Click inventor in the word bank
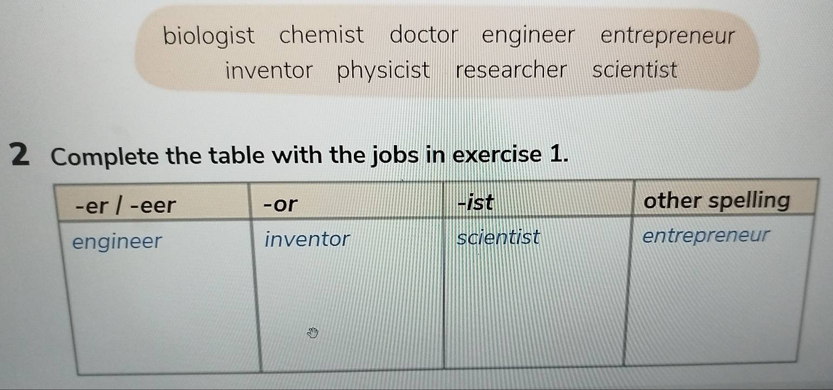Screen dimensions: 833x390 click(x=269, y=71)
